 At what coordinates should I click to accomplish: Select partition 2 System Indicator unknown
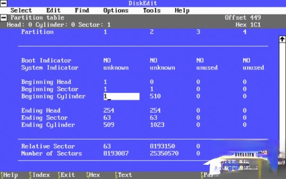(163, 68)
